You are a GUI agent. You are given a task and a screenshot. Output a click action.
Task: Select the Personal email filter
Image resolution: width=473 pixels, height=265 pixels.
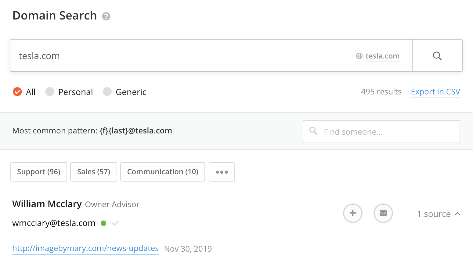[x=50, y=92]
